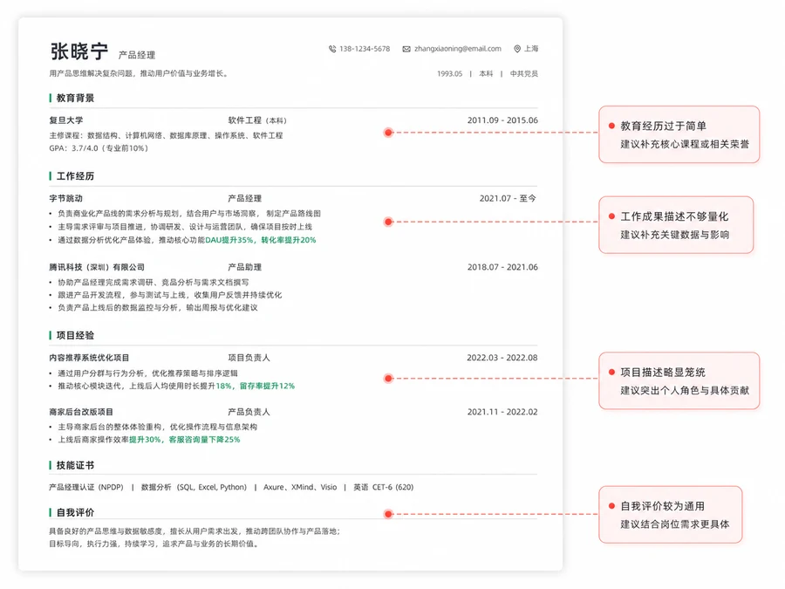Viewport: 785px width, 589px height.
Task: Click the green text 客服咨询量下降25%
Action: tap(204, 439)
